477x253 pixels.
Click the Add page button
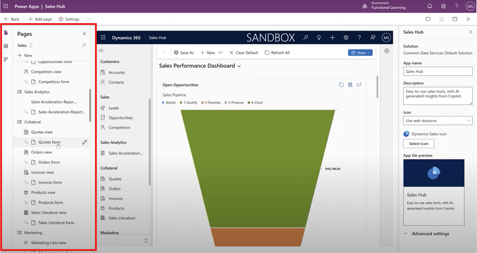40,19
